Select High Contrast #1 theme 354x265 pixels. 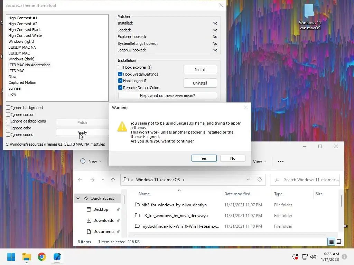coord(23,18)
